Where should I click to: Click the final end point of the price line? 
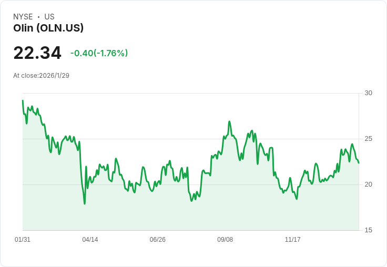click(x=359, y=163)
